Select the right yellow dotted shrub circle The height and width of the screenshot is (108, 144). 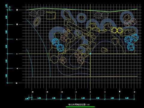point(120,30)
